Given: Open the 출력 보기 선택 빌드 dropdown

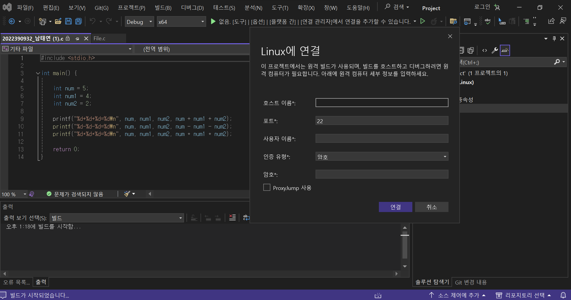Looking at the screenshot, I should pyautogui.click(x=117, y=218).
